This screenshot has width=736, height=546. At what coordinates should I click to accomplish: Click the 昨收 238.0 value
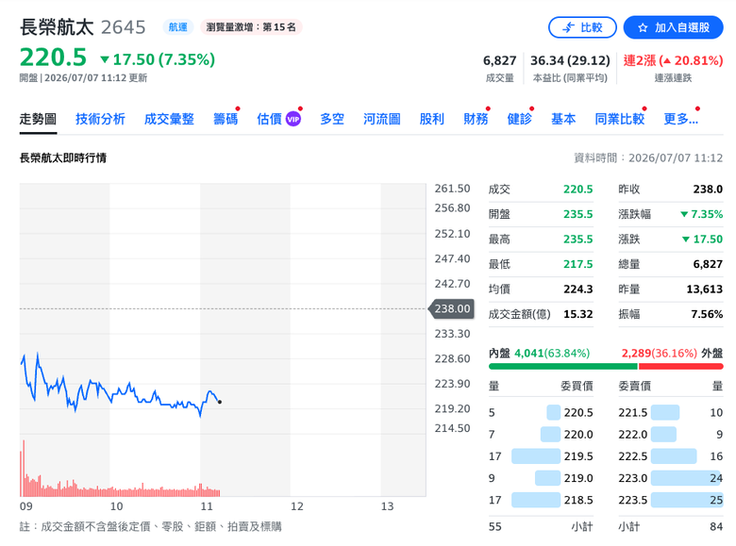tap(708, 189)
